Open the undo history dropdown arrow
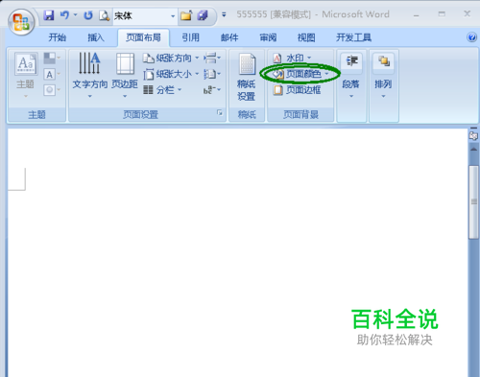 click(76, 14)
